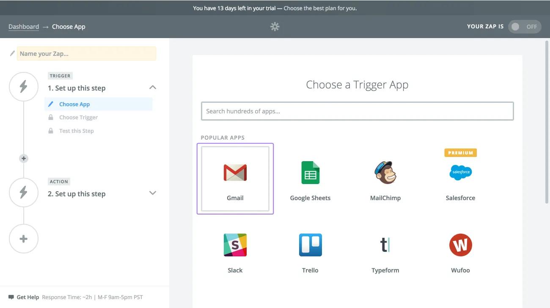
Task: Focus the Search hundreds of apps box
Action: pyautogui.click(x=357, y=111)
